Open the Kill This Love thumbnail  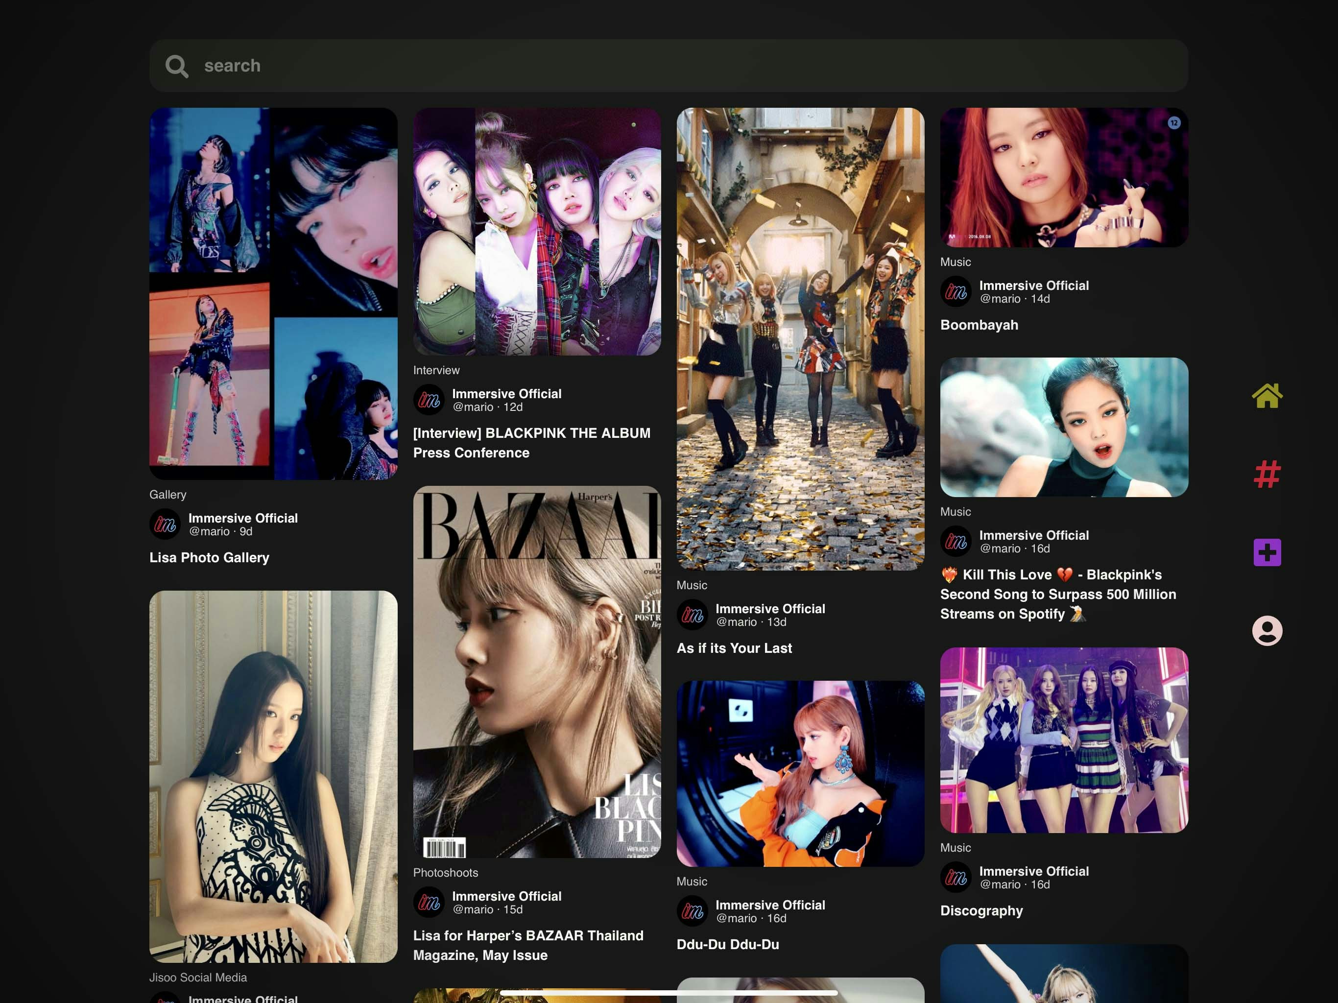coord(1064,427)
